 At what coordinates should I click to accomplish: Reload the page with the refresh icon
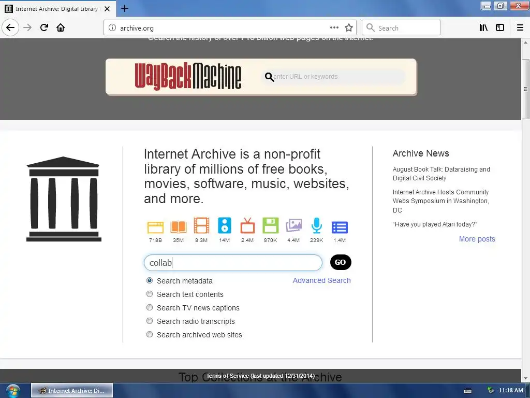(x=44, y=28)
